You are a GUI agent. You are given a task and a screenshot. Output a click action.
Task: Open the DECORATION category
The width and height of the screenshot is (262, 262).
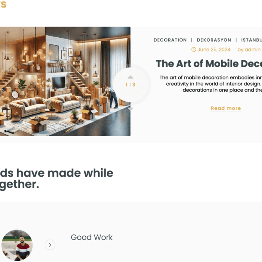point(170,40)
